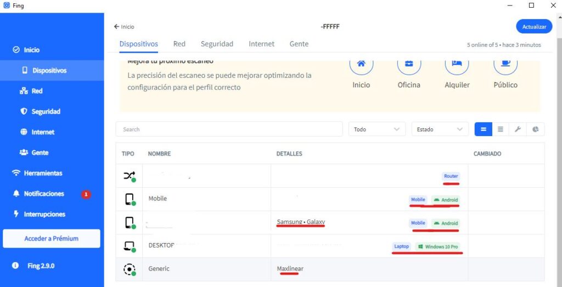Choose the Alquiler bed profile icon
This screenshot has height=287, width=562.
click(457, 65)
